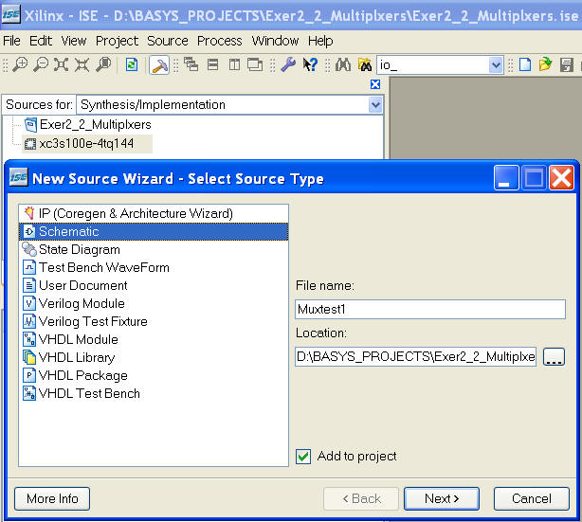Open the View menu
The width and height of the screenshot is (582, 522).
click(74, 41)
